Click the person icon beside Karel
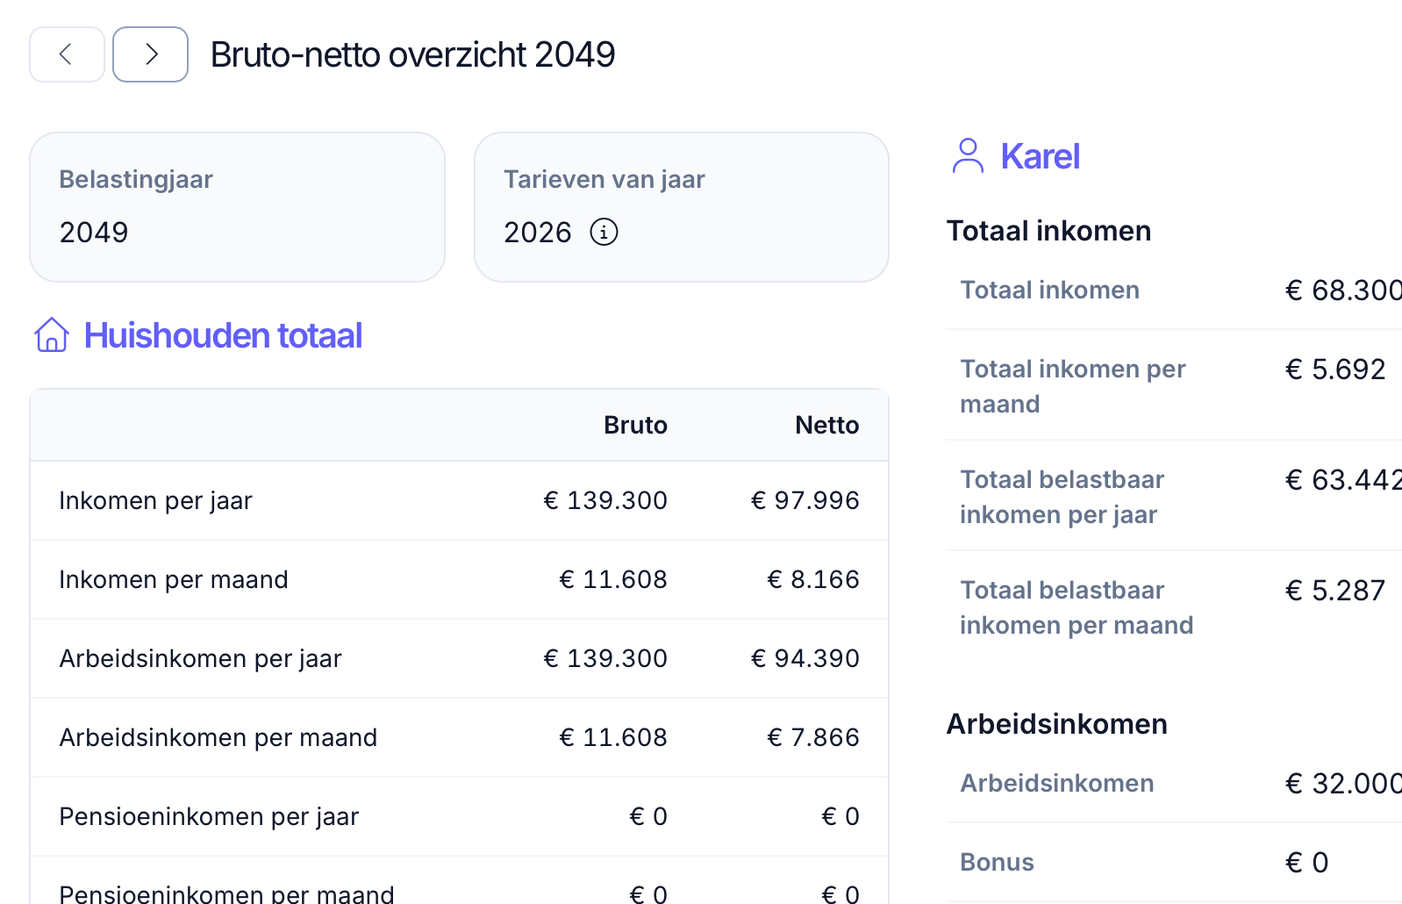 click(x=968, y=156)
